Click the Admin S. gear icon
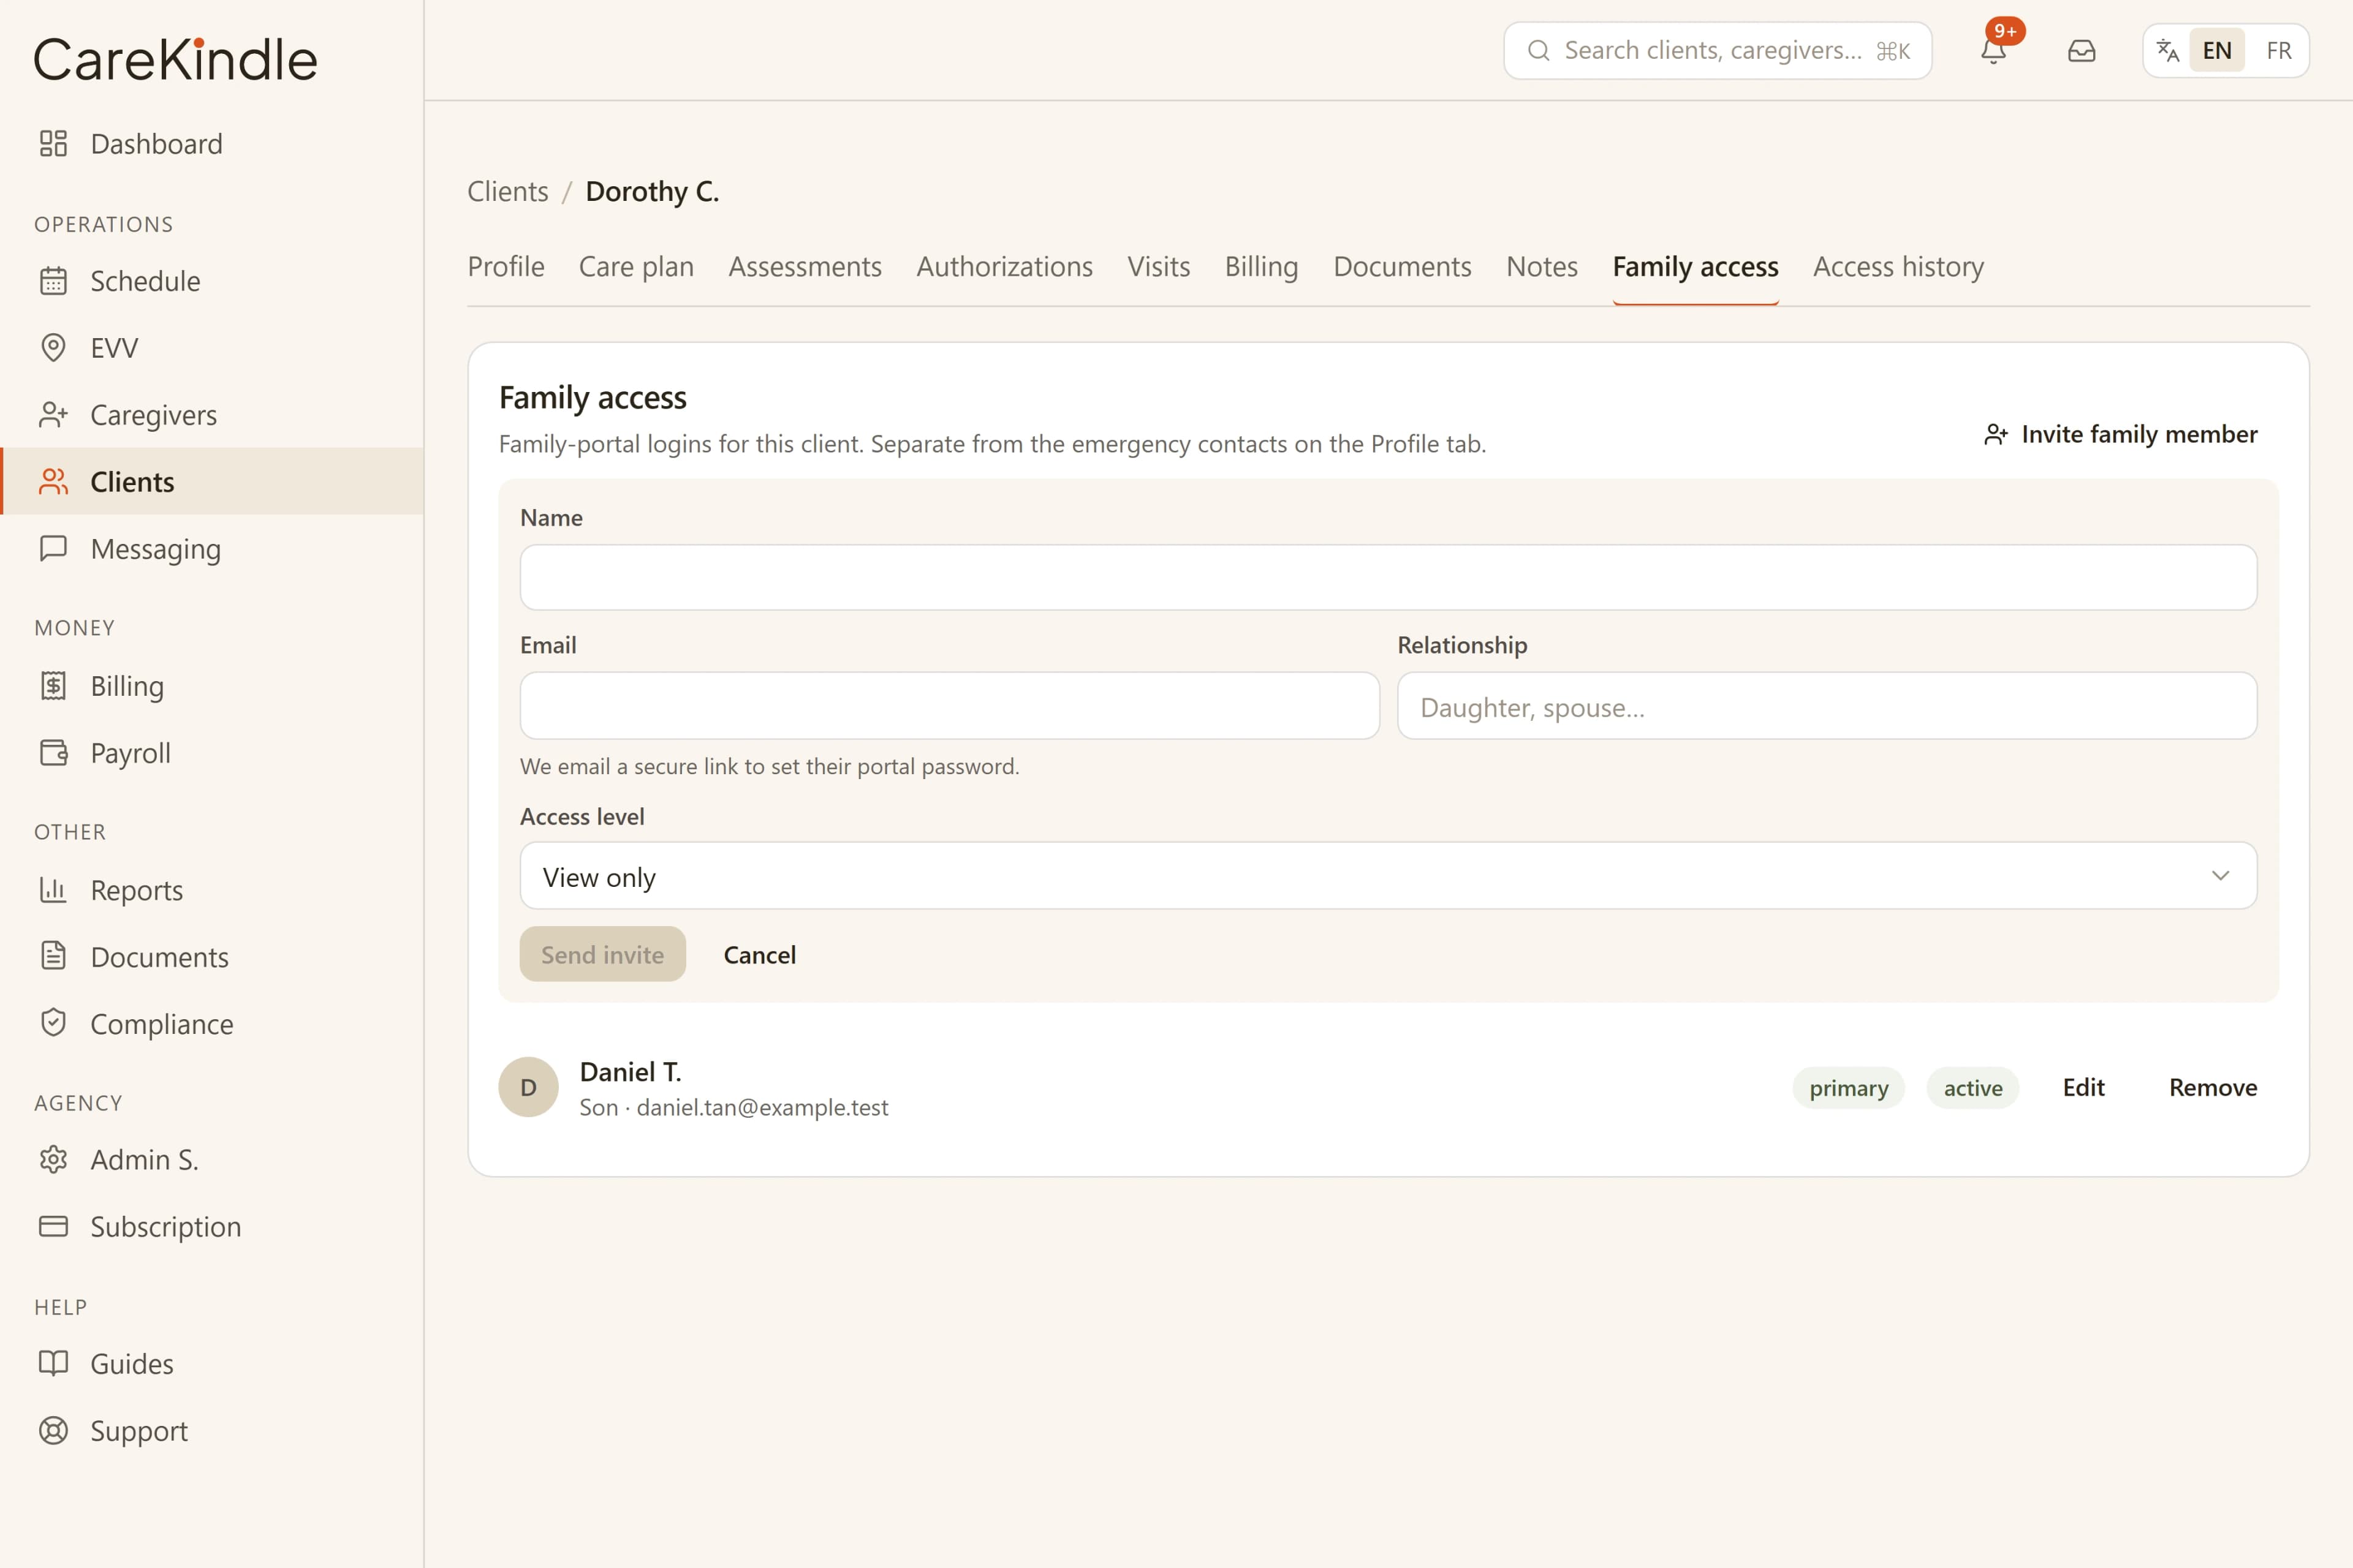This screenshot has width=2353, height=1568. tap(53, 1159)
